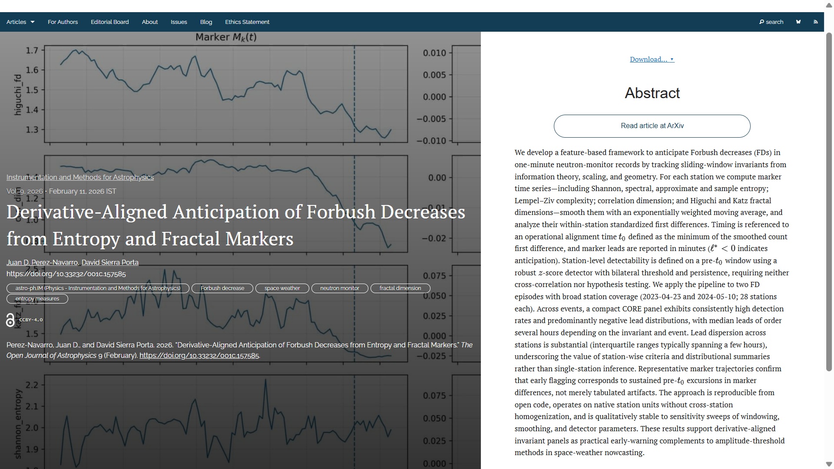
Task: Open the Issues menu item
Action: pos(179,22)
